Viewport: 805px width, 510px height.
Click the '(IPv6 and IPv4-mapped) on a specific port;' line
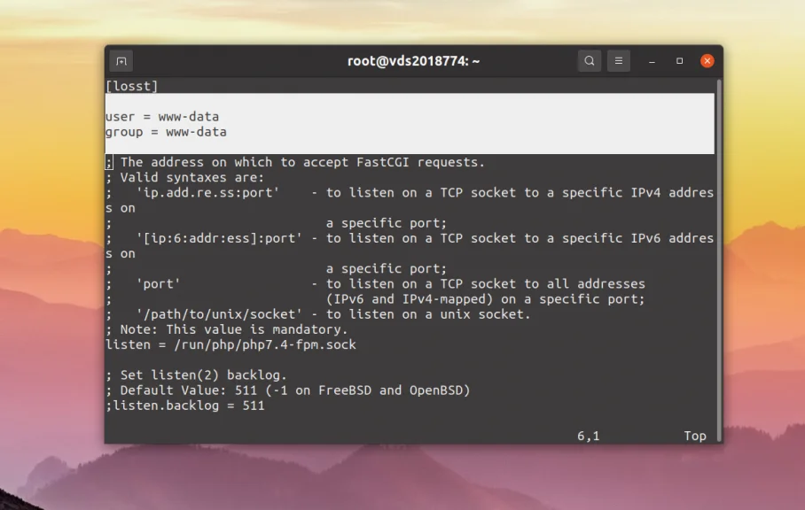point(485,298)
